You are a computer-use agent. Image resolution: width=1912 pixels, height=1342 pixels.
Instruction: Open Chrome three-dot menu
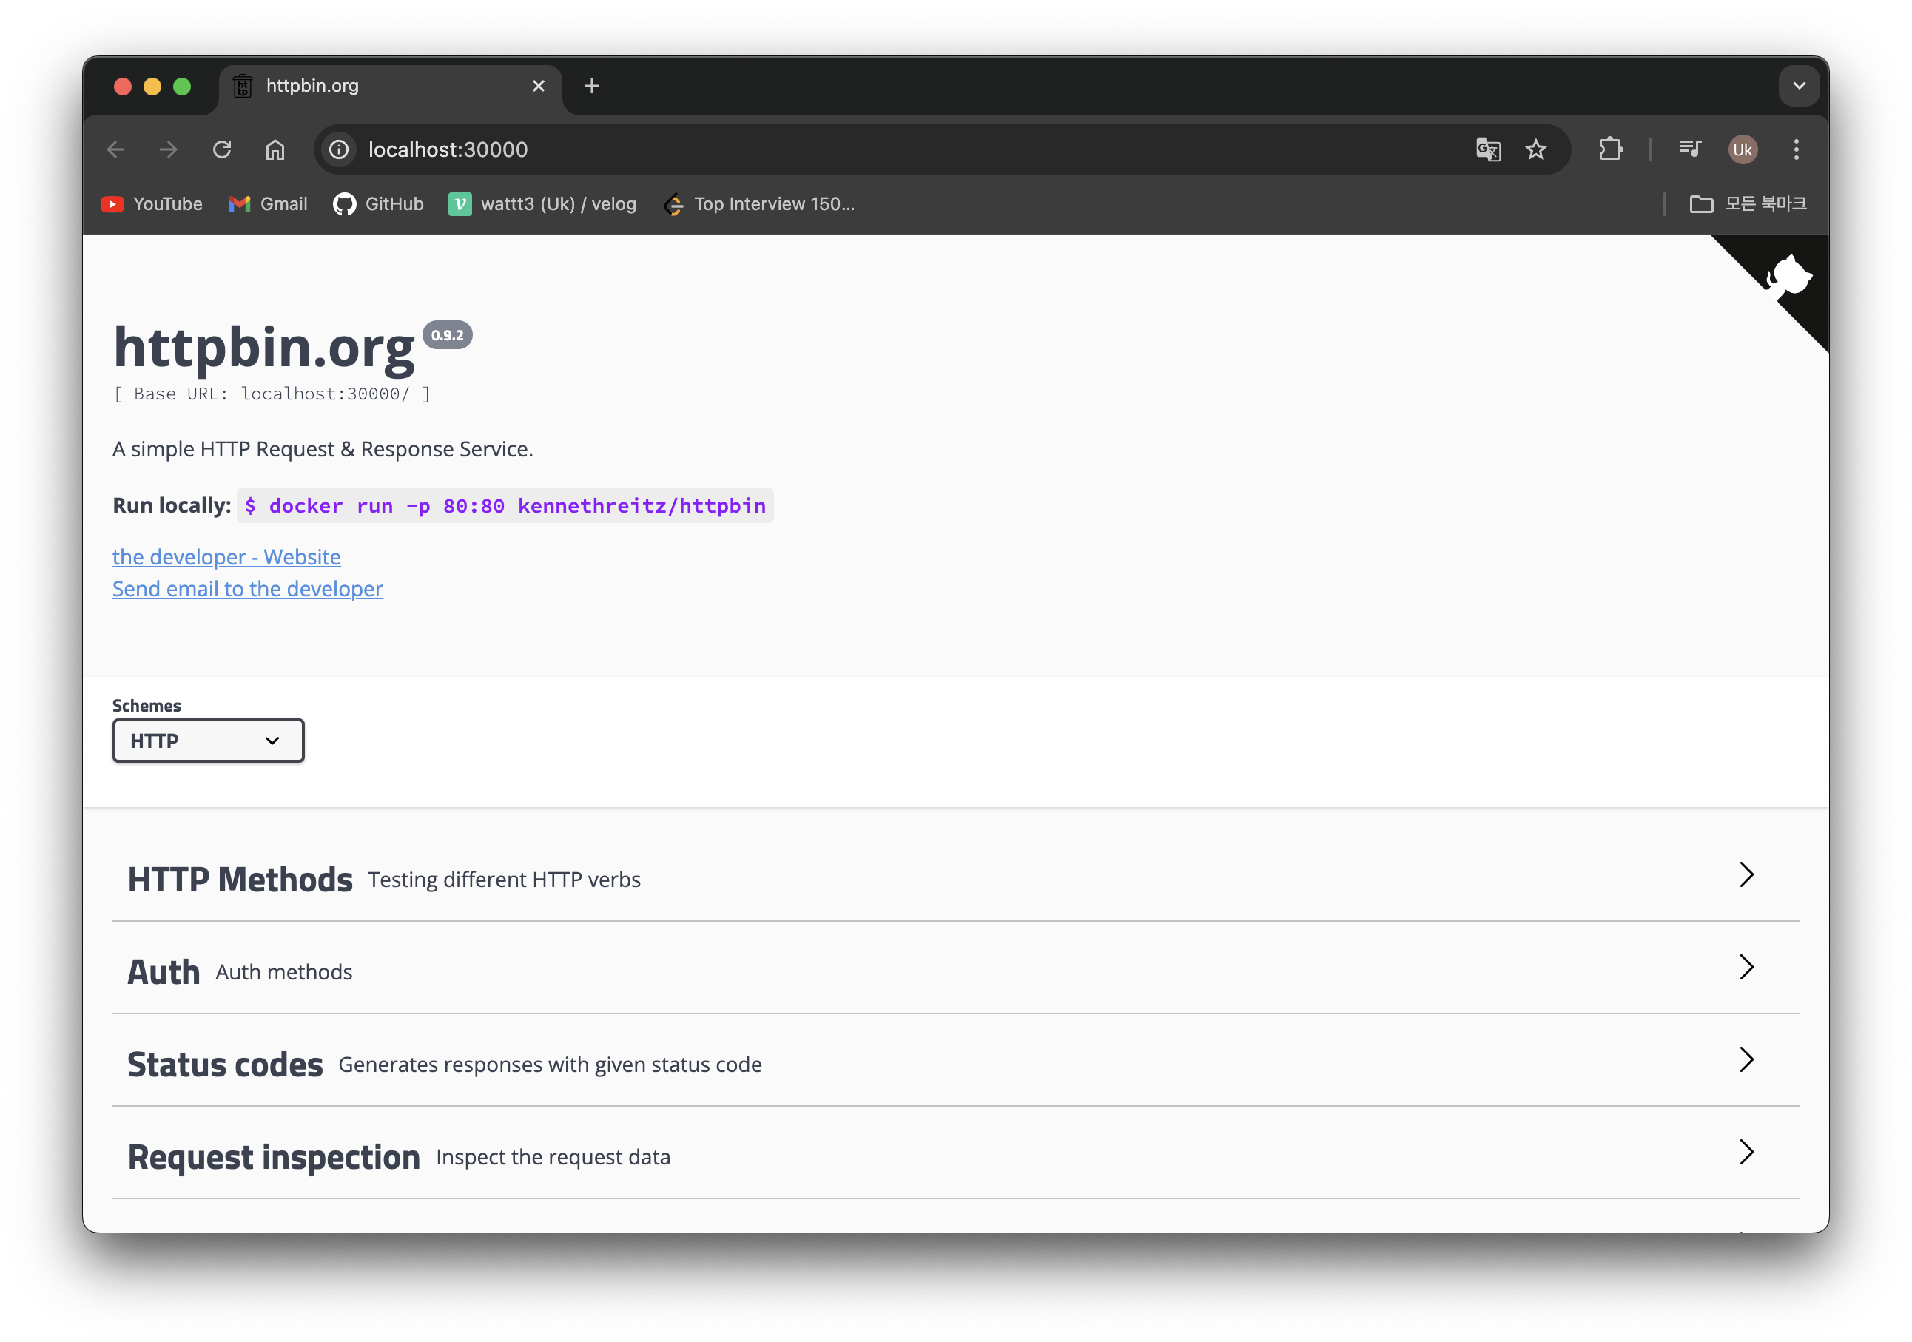point(1797,150)
